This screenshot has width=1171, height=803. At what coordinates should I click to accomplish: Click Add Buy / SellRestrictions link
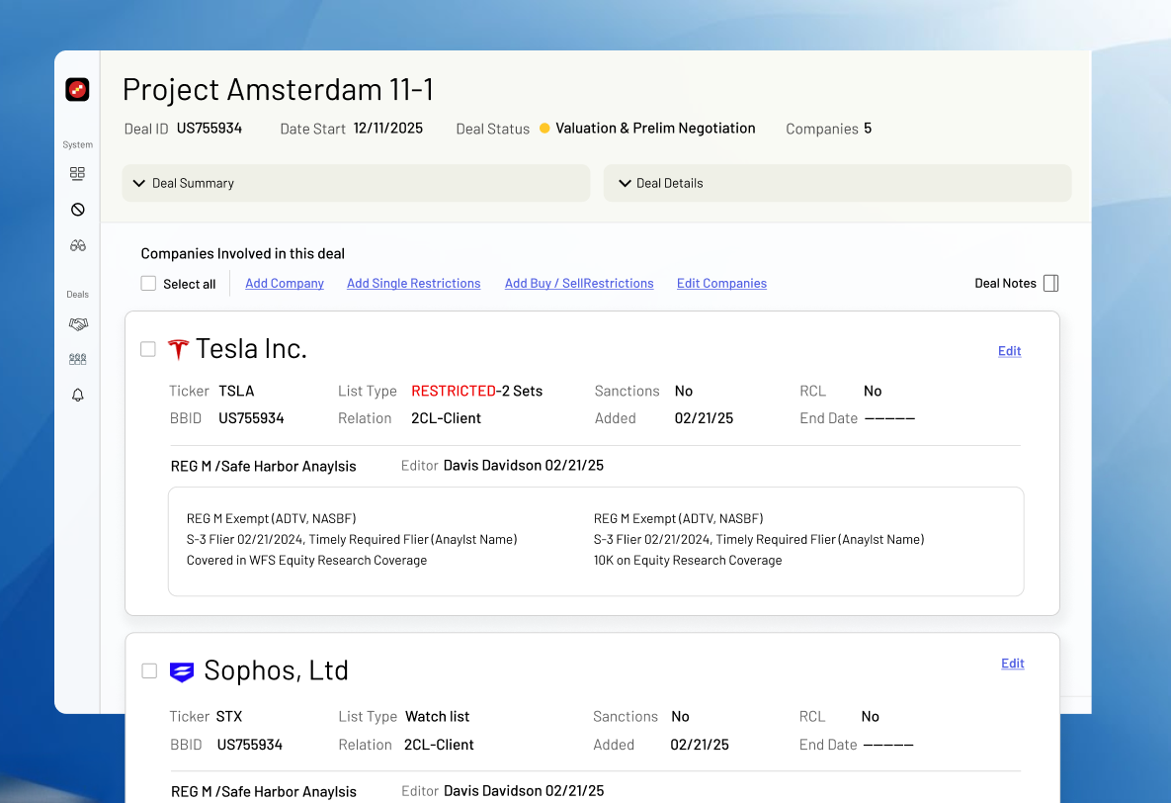pos(579,284)
